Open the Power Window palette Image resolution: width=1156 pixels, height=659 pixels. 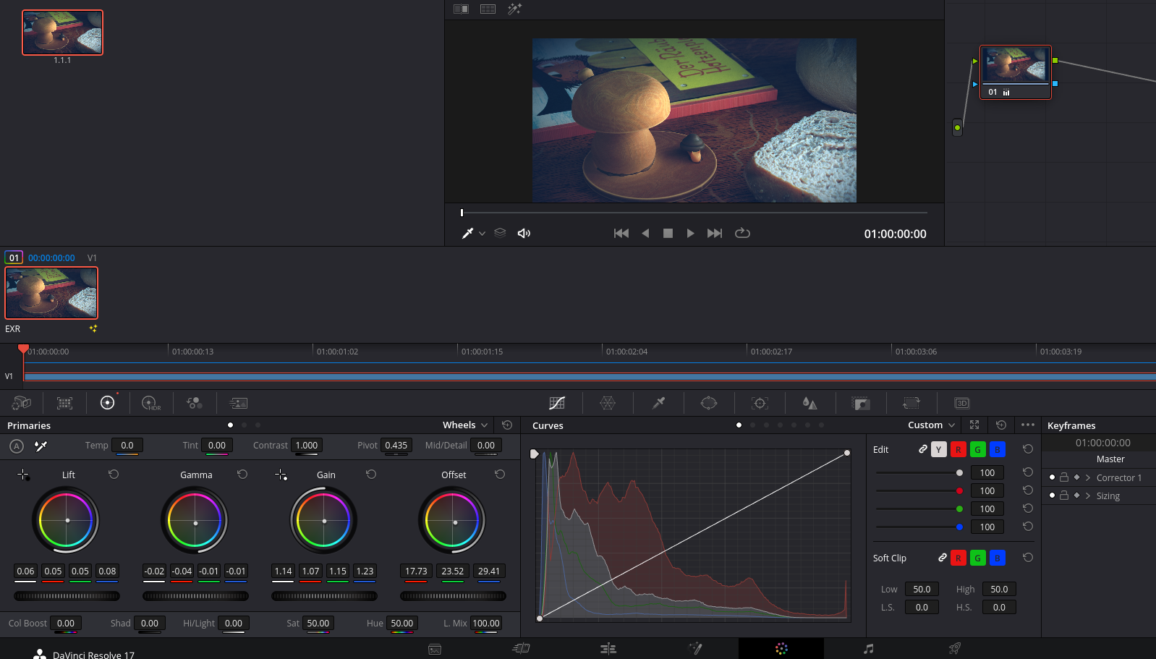coord(709,403)
